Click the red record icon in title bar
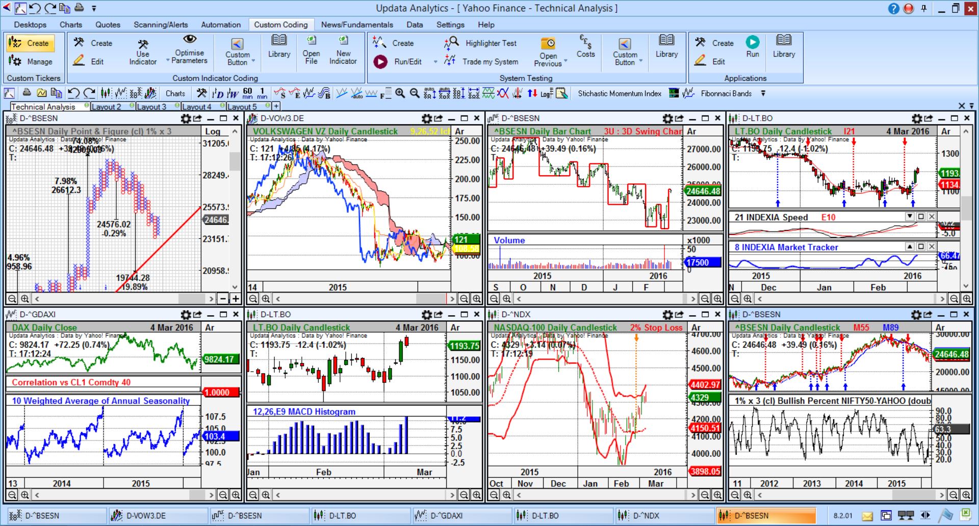The height and width of the screenshot is (526, 979). [x=909, y=9]
